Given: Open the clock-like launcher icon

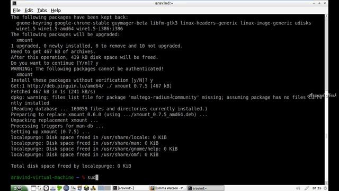Looking at the screenshot, I should pyautogui.click(x=46, y=188).
